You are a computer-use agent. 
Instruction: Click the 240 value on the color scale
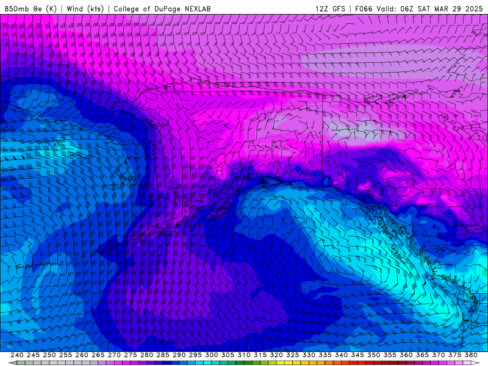coord(17,355)
